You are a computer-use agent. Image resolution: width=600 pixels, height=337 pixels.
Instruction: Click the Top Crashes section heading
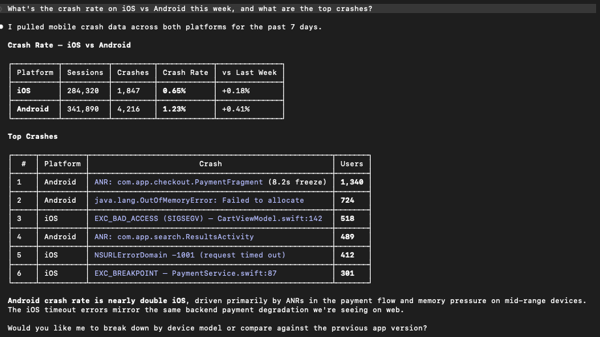[x=33, y=136]
